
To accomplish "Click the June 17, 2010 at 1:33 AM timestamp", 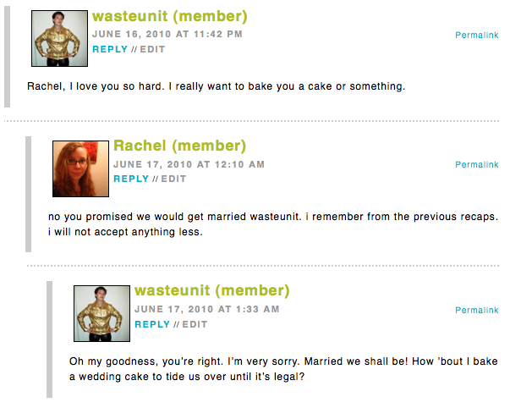I will click(x=206, y=310).
